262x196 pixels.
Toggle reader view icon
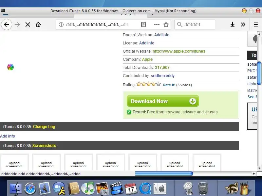[x=143, y=25]
